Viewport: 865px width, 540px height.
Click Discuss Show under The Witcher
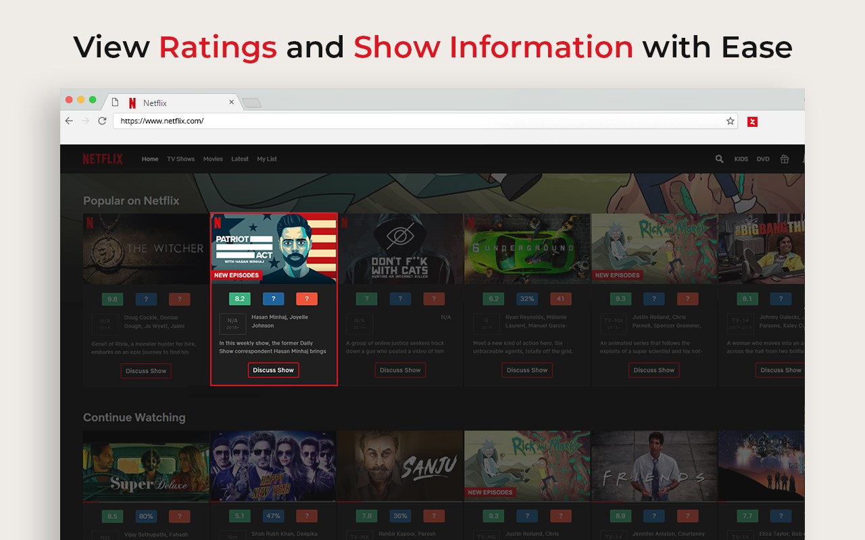pos(146,371)
